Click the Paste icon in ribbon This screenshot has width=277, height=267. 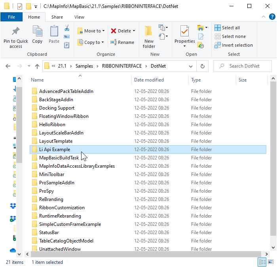tap(54, 31)
